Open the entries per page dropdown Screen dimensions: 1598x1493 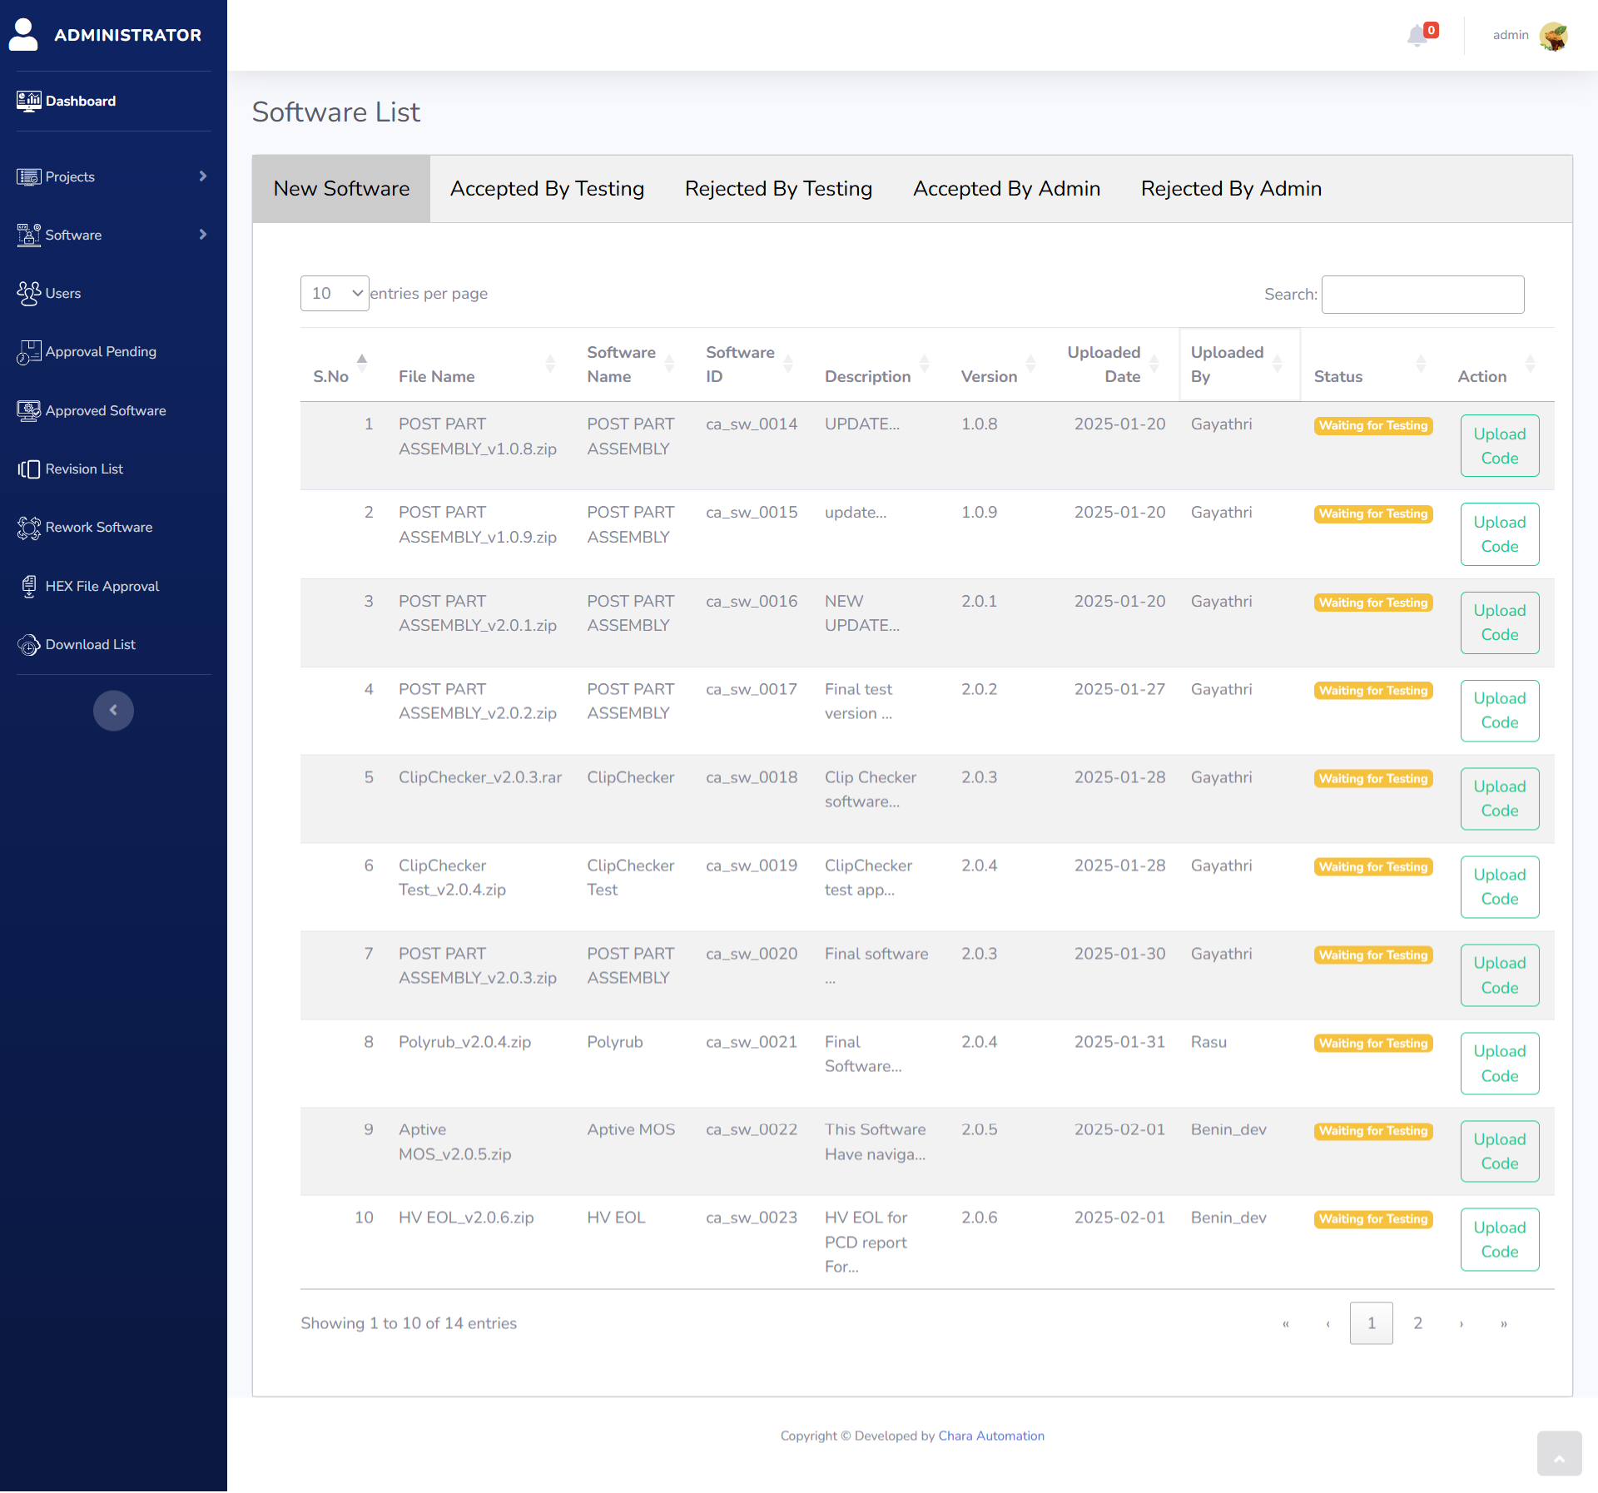[x=335, y=294]
